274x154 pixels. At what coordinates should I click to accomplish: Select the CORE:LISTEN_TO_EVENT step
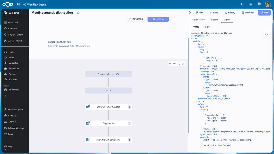[108, 107]
